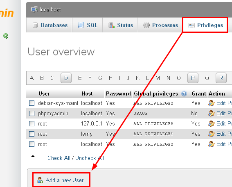Check the root localhost user checkbox
232x187 pixels.
click(x=32, y=144)
